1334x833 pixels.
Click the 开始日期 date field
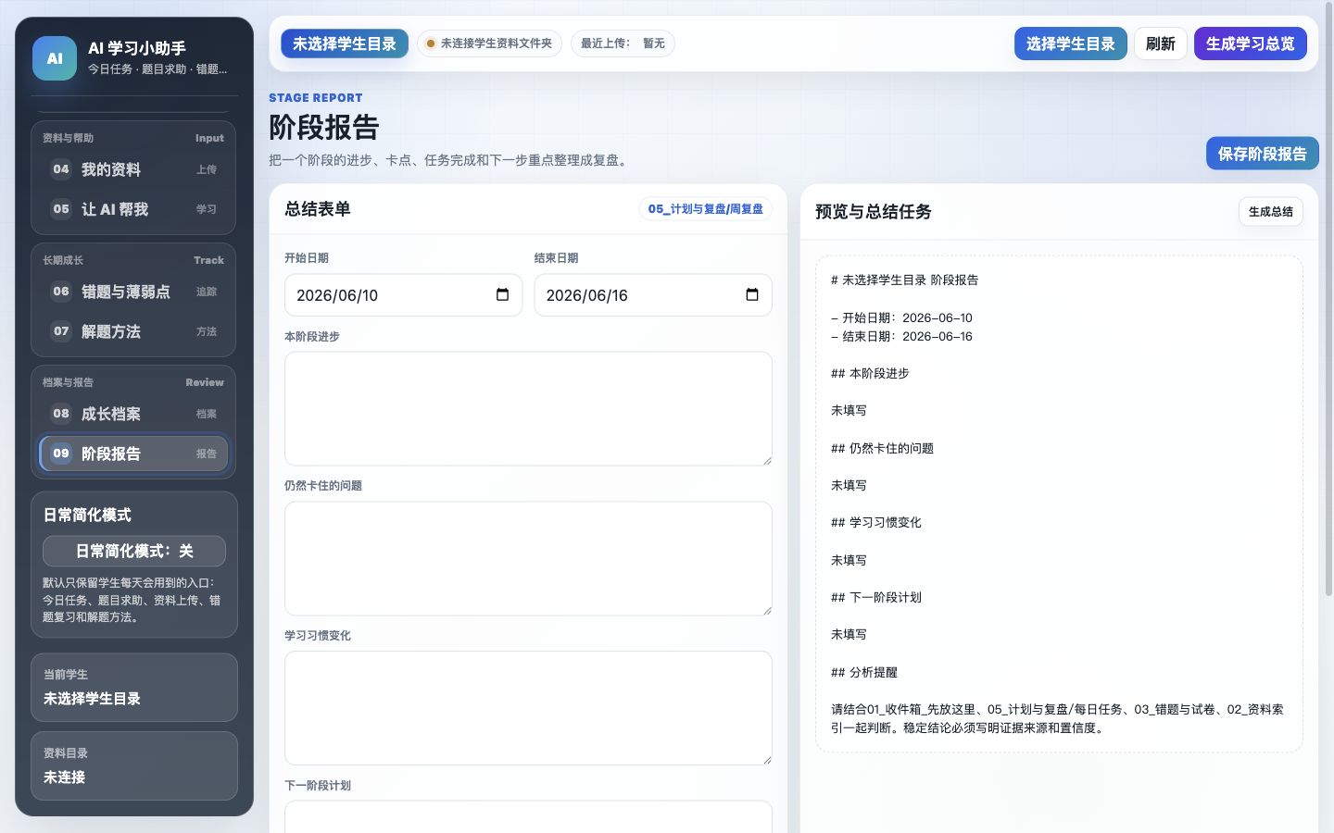tap(403, 295)
